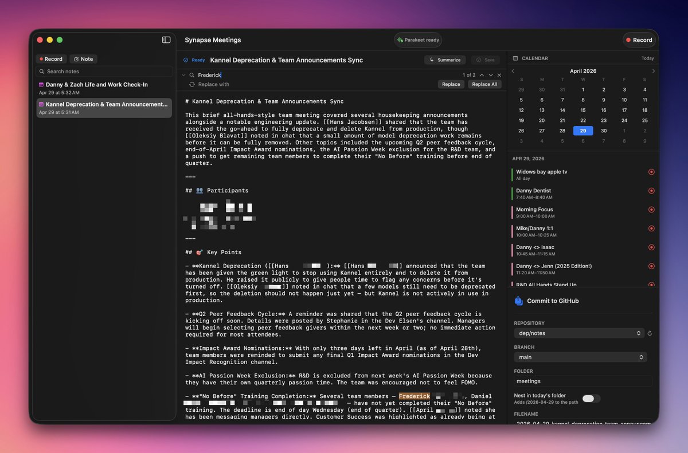Click the Ready status indicator icon
This screenshot has width=688, height=453.
[186, 60]
